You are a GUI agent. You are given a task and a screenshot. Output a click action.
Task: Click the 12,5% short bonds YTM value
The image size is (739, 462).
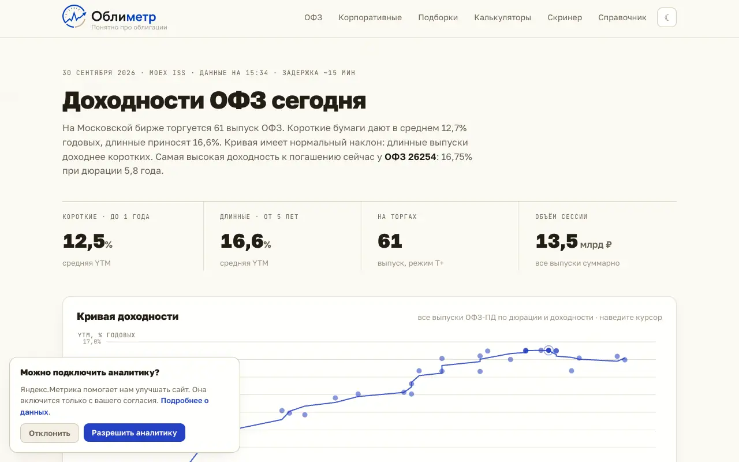click(87, 241)
